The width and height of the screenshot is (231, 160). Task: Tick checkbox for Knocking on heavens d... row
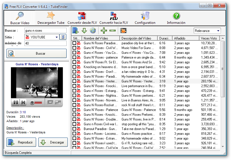pos(74,67)
